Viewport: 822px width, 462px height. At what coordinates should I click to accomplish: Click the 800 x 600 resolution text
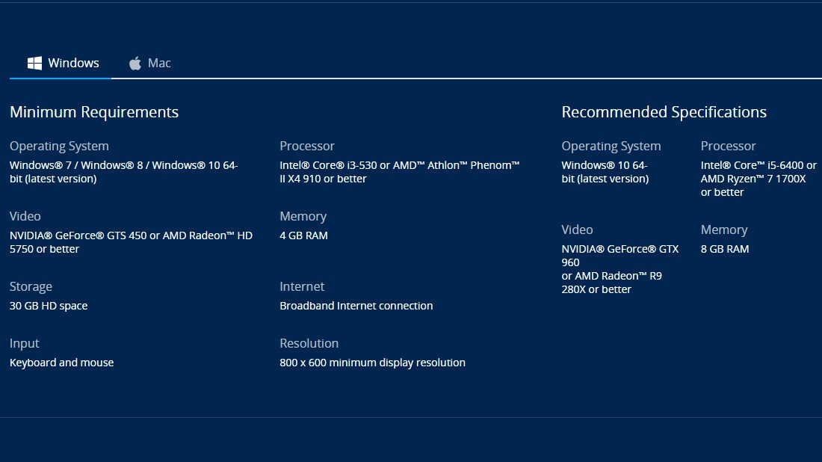tap(372, 363)
